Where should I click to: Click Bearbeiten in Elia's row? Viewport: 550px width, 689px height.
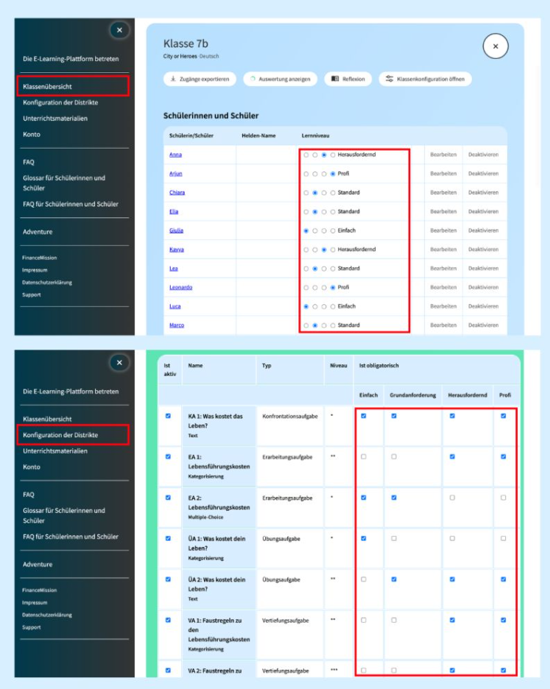tap(443, 211)
